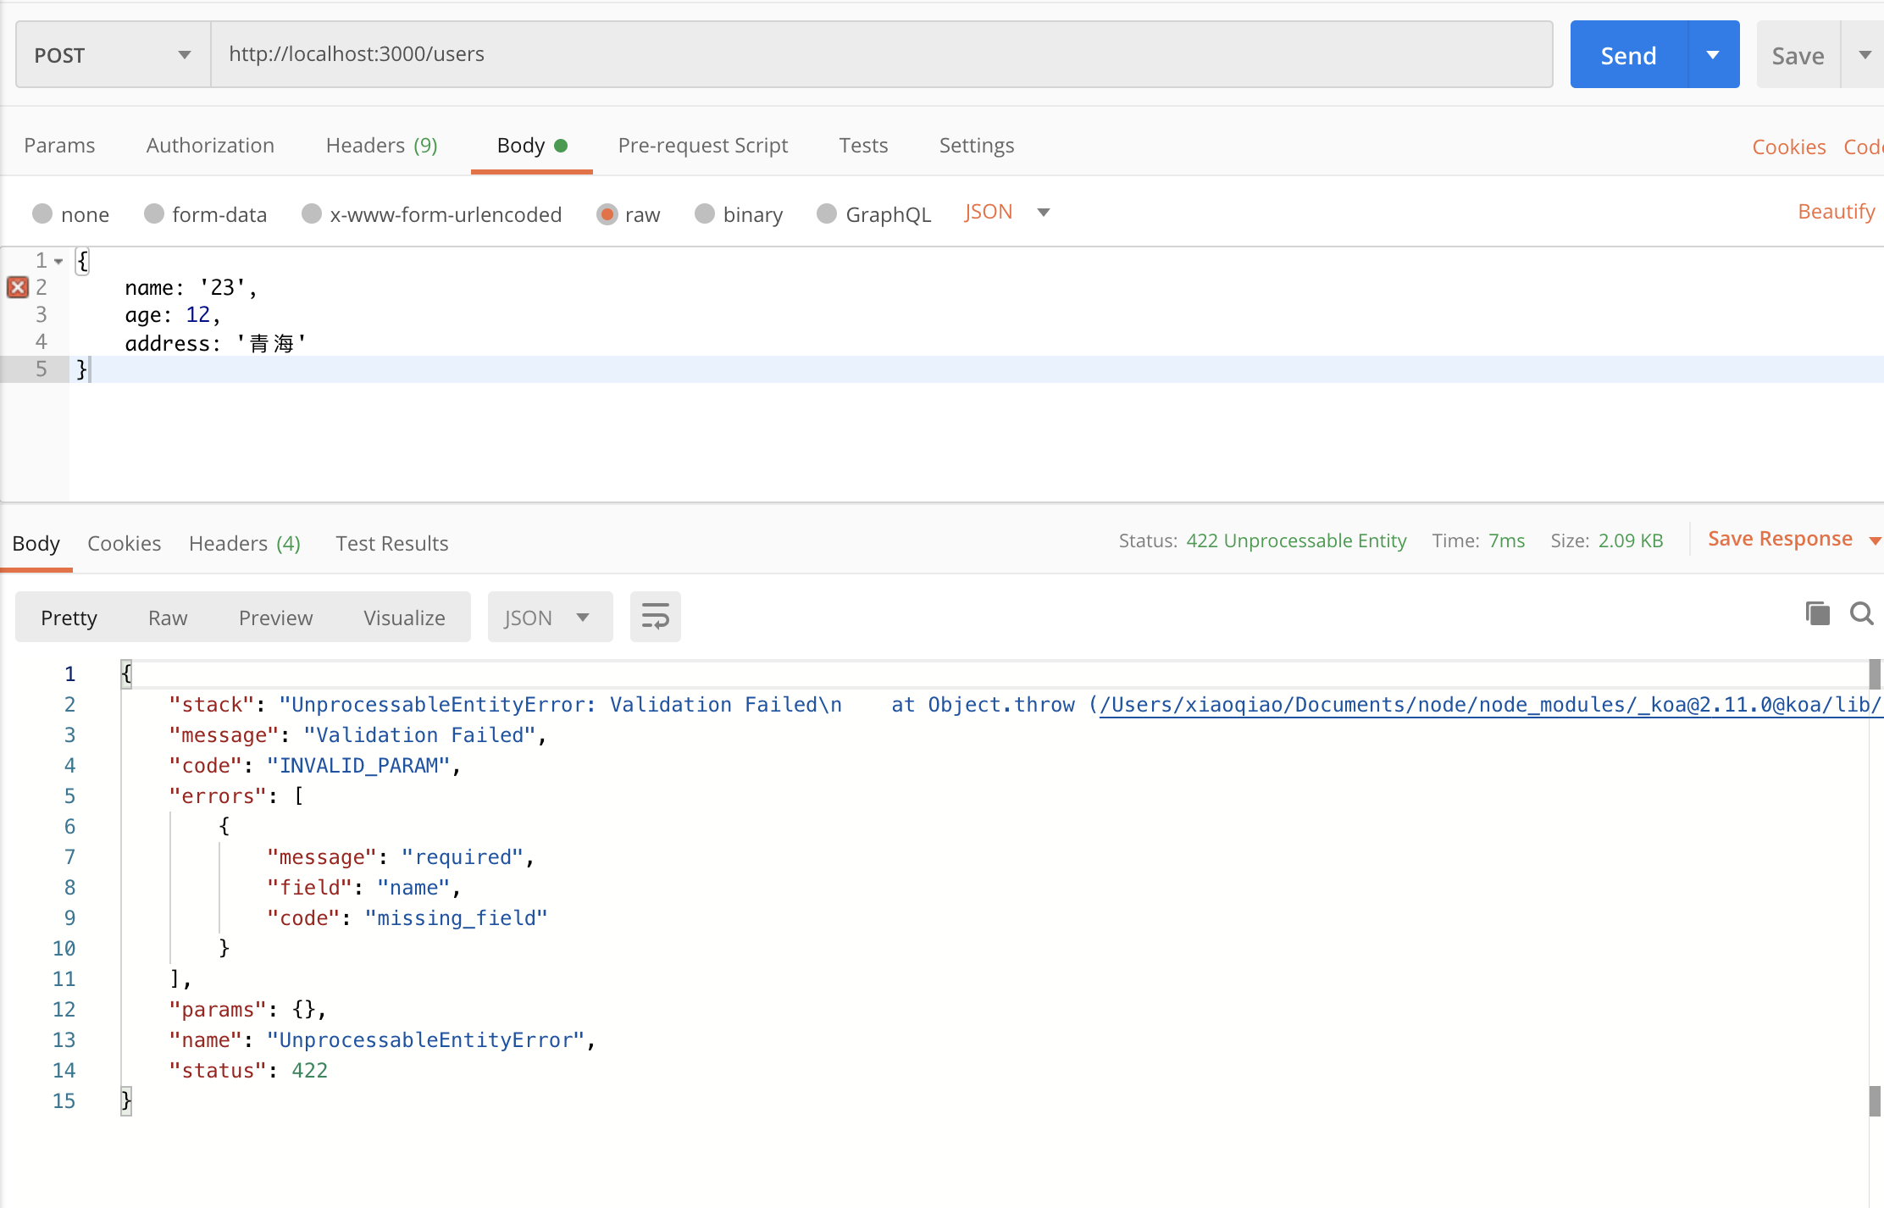Click the Beautify link
The width and height of the screenshot is (1884, 1208).
tap(1836, 212)
